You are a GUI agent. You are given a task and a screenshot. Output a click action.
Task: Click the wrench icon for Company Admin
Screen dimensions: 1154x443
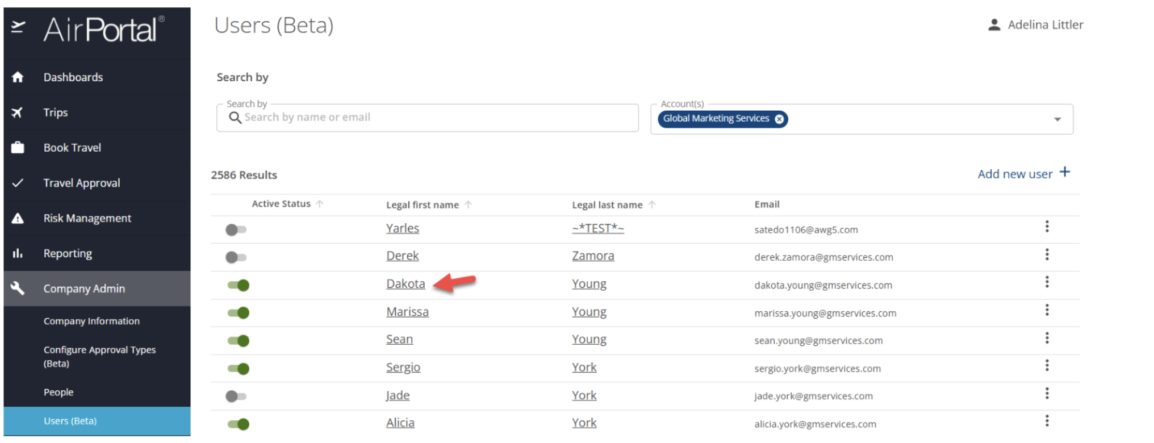point(18,288)
